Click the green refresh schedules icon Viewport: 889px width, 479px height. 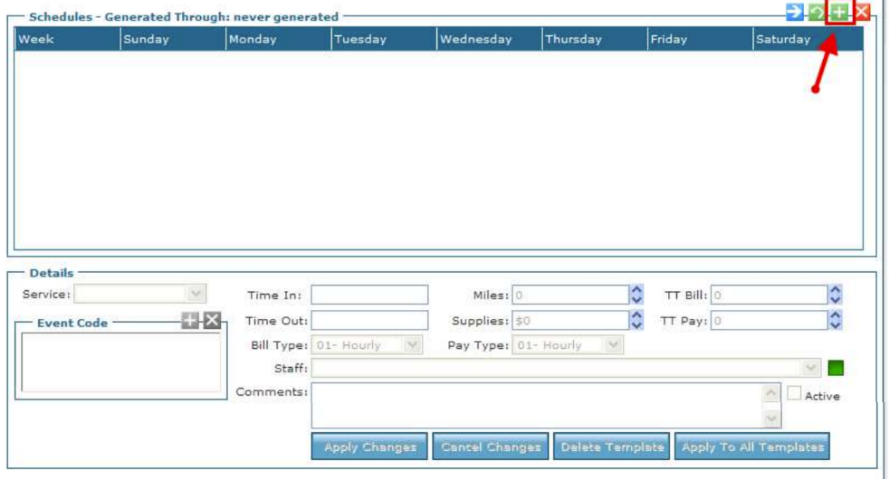(x=817, y=13)
